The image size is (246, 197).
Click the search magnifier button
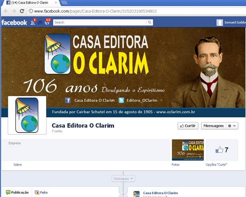(150, 22)
